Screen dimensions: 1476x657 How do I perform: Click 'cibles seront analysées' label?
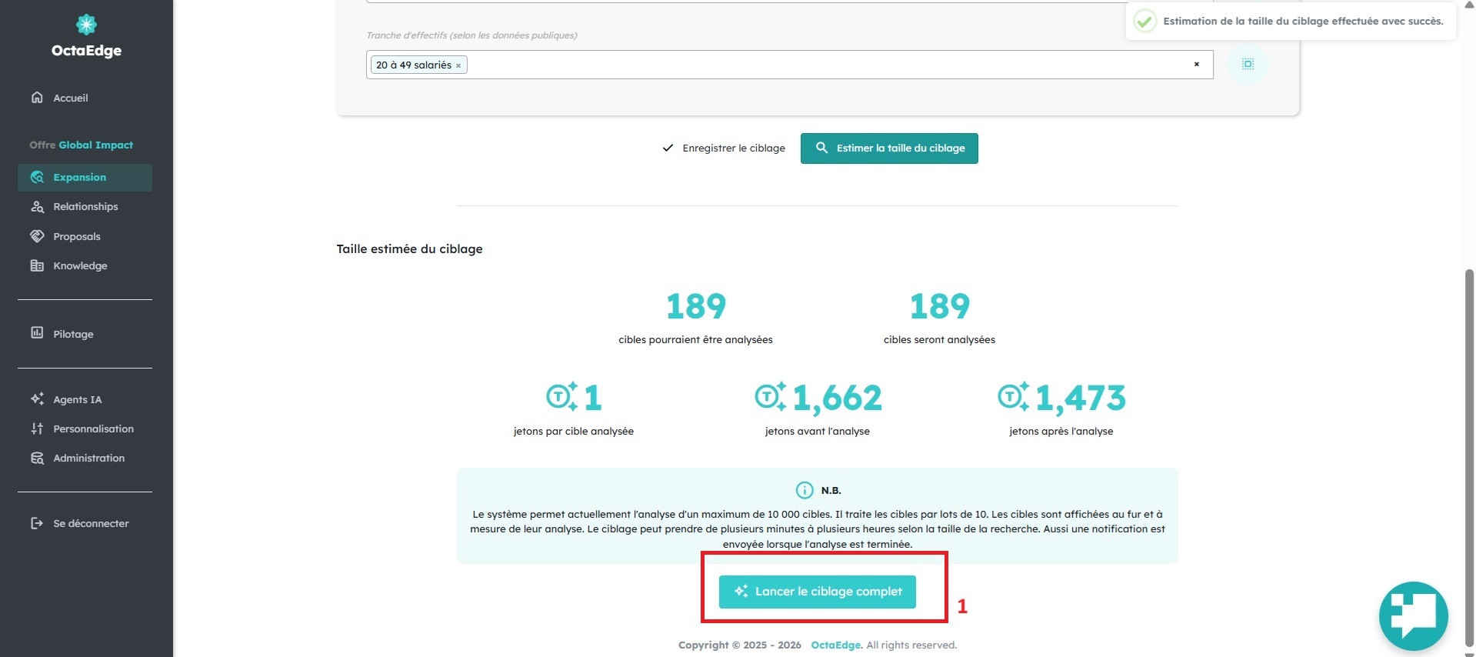[939, 339]
